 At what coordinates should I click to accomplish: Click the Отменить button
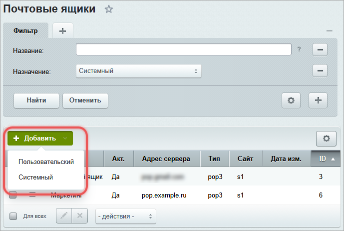tap(85, 100)
